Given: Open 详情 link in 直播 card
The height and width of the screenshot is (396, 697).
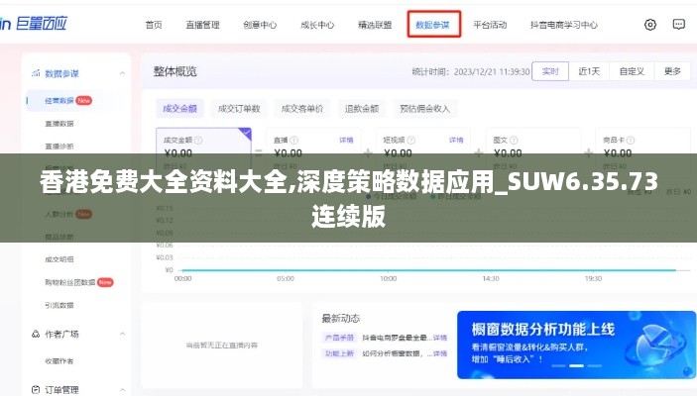Looking at the screenshot, I should pyautogui.click(x=346, y=141).
